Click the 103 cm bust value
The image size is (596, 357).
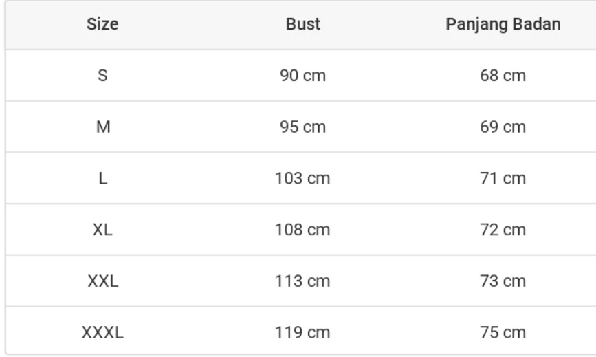302,179
